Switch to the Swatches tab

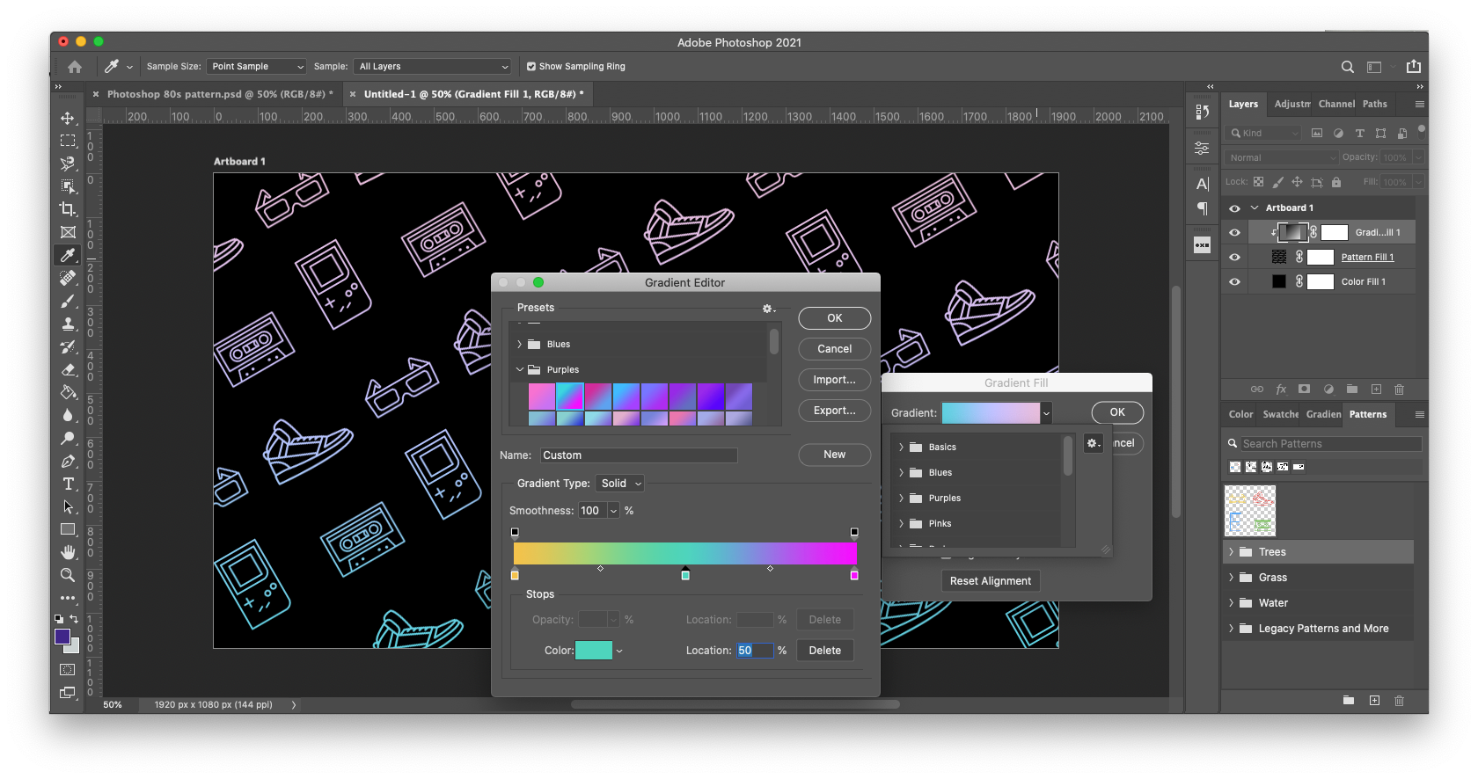[1280, 414]
